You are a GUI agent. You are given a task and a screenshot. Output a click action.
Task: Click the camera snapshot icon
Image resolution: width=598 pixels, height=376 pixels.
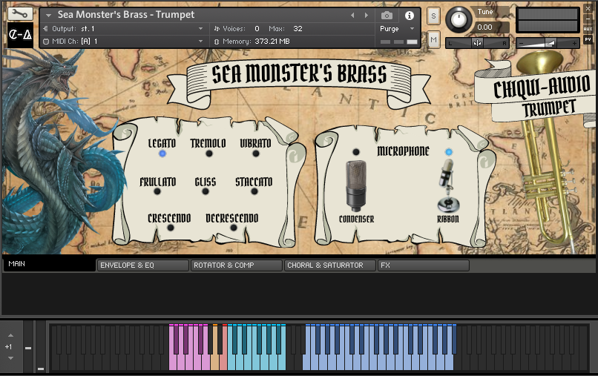[x=387, y=15]
